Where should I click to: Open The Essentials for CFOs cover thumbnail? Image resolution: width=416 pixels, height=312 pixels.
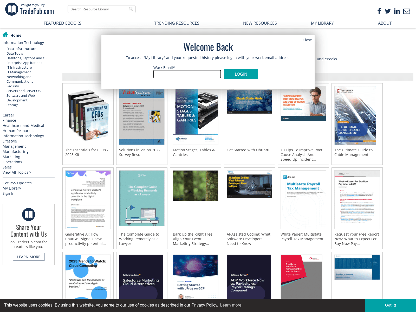(x=88, y=115)
